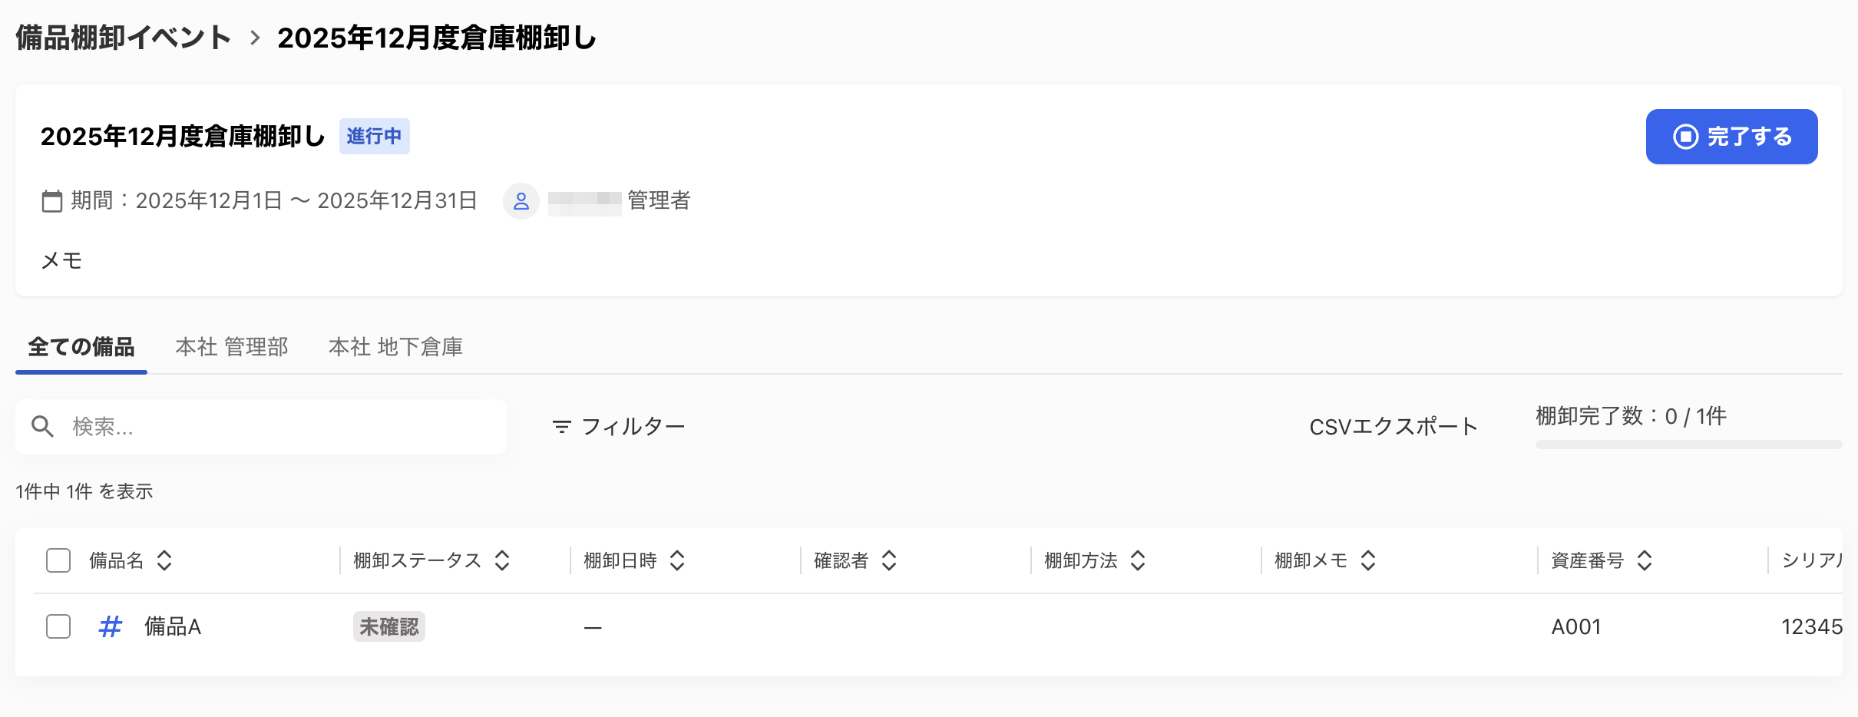Toggle sorting on the 棚卸メモ column
1858x717 pixels.
(x=1368, y=561)
